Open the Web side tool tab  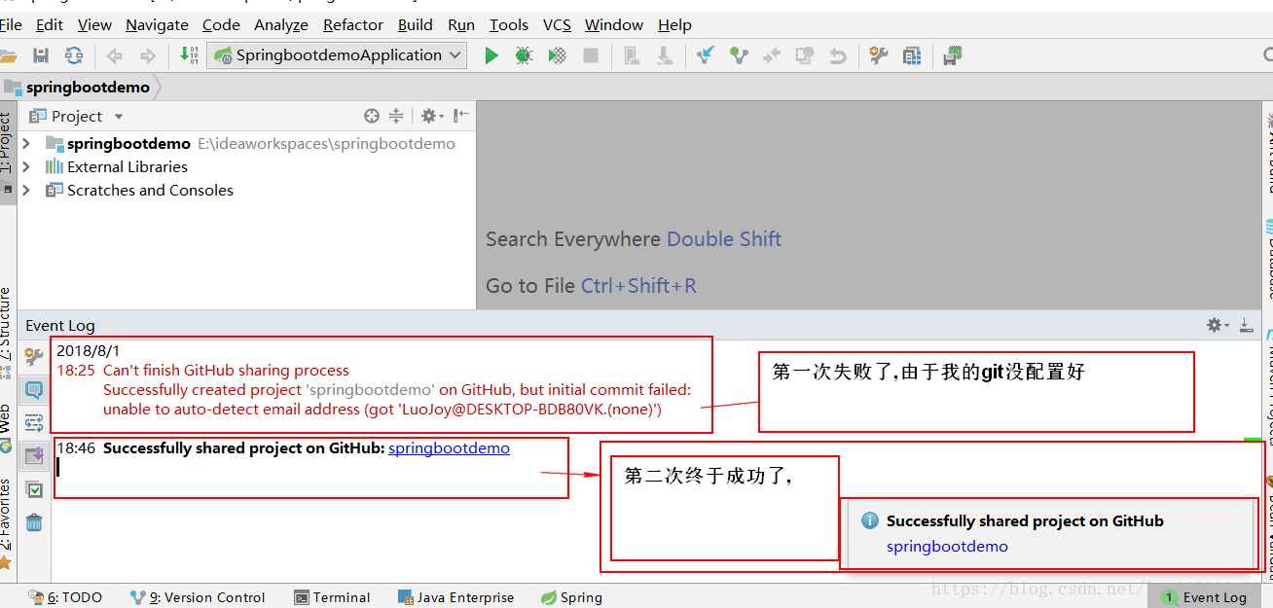[7, 428]
